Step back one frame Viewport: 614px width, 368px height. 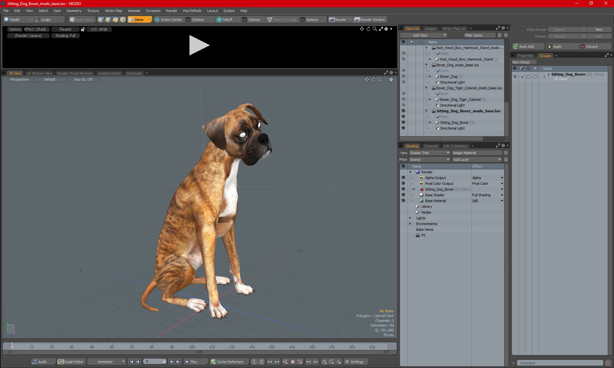coord(138,362)
